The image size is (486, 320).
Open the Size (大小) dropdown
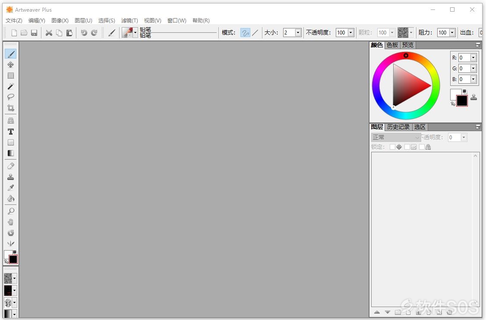(298, 32)
